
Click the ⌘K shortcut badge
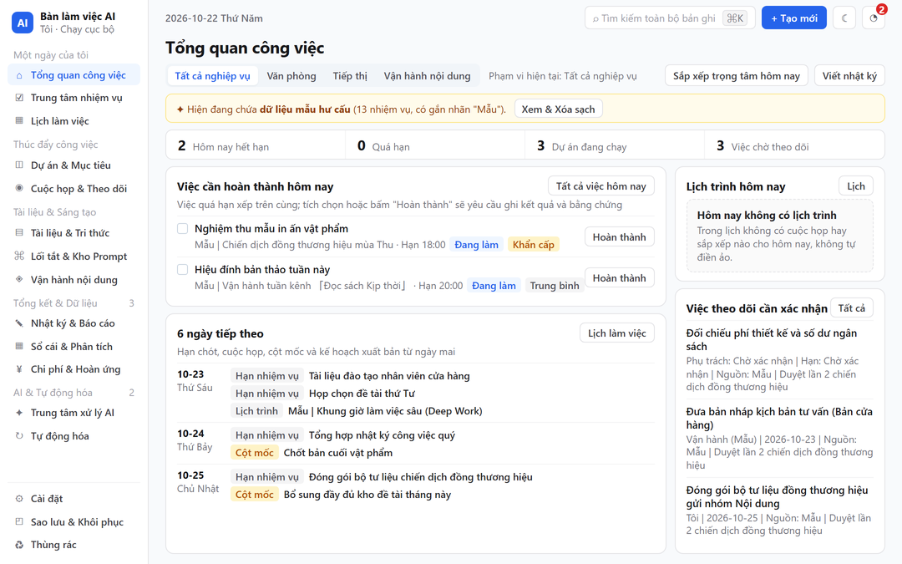735,18
